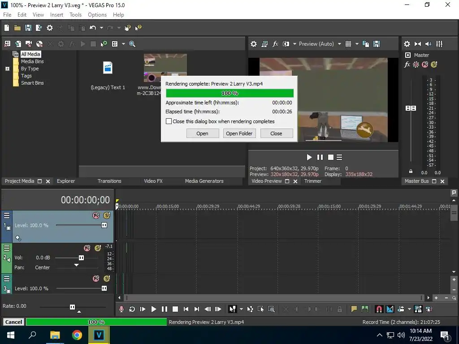The width and height of the screenshot is (459, 344).
Task: Toggle Split Screen View icon in preview
Action: click(x=286, y=44)
